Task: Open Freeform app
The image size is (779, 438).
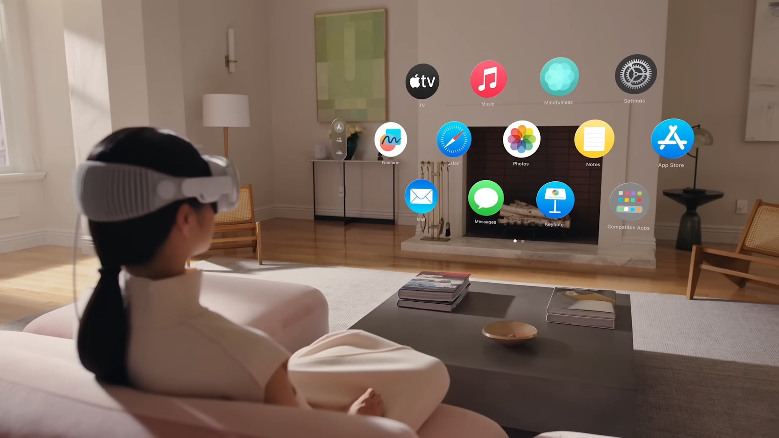Action: pos(391,140)
